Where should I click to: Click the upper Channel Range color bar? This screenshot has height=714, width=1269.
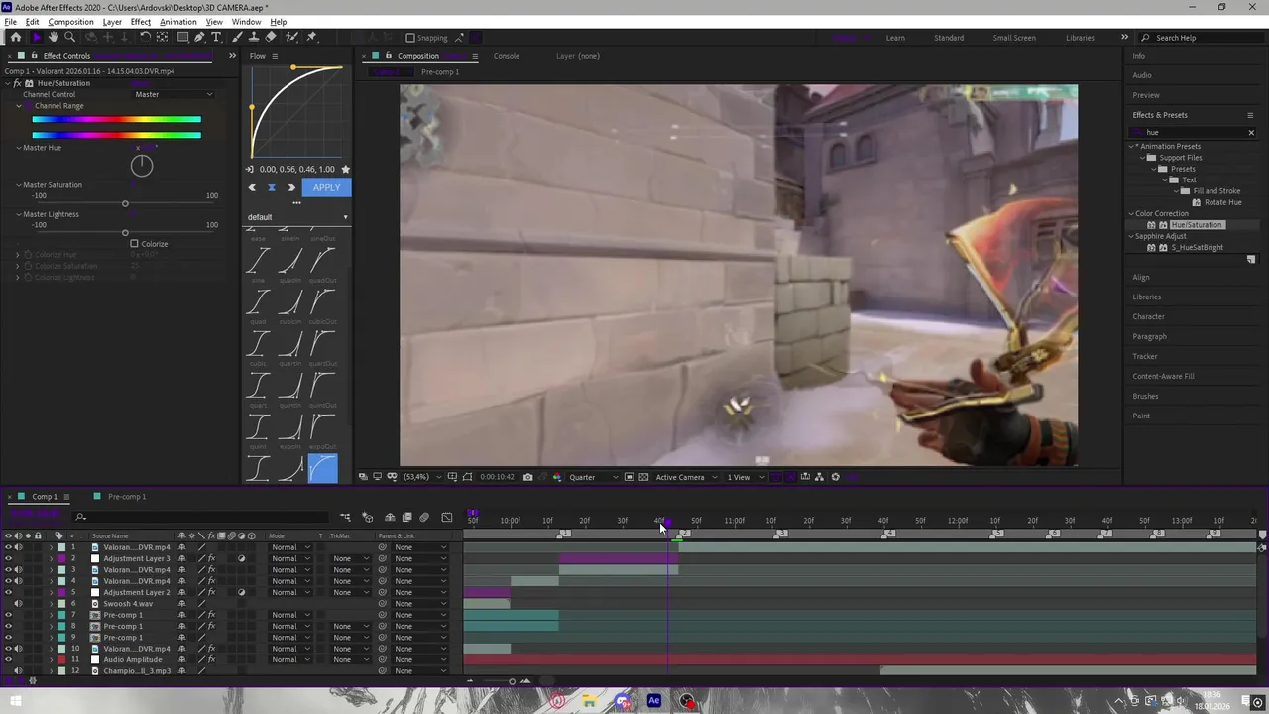pyautogui.click(x=116, y=120)
